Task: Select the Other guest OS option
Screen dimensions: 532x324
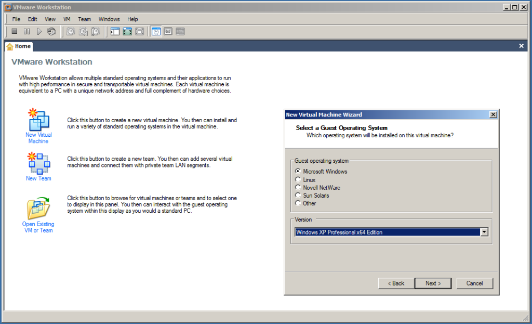Action: [298, 203]
